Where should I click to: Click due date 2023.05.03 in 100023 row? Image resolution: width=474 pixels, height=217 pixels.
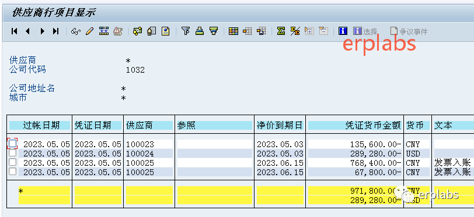(x=280, y=144)
